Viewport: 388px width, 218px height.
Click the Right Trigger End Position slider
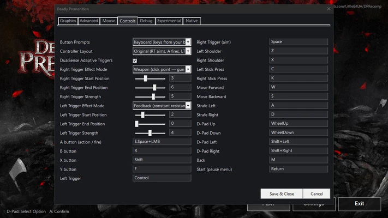[x=150, y=88]
